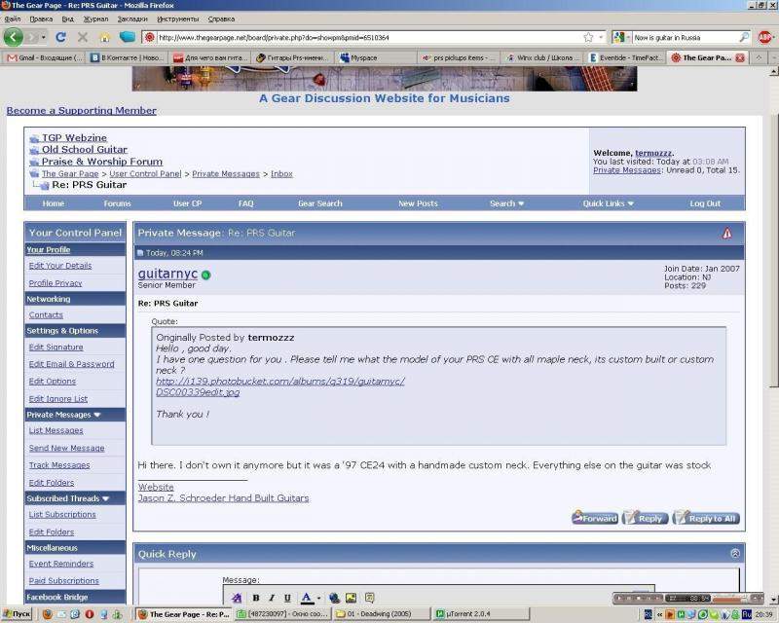
Task: Click the Insert Image icon in editor
Action: click(x=352, y=598)
